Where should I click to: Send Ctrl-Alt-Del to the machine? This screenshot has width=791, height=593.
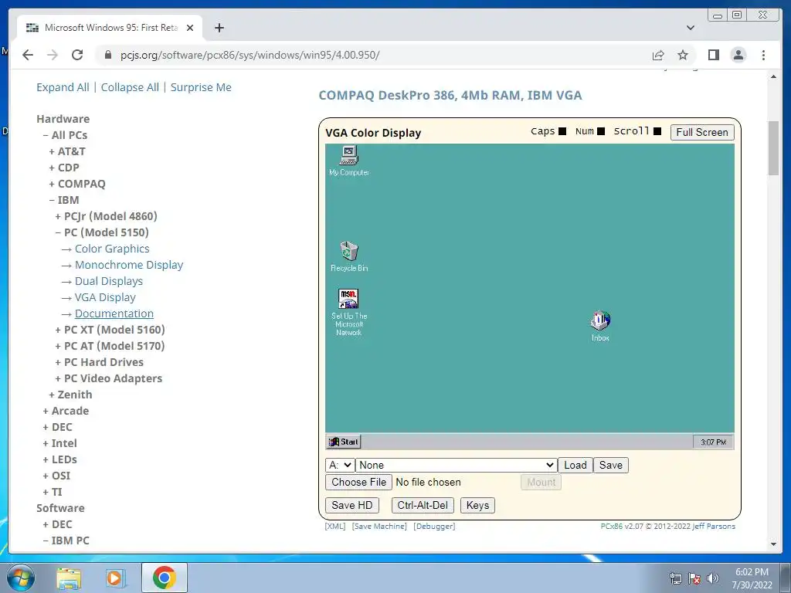click(x=423, y=505)
